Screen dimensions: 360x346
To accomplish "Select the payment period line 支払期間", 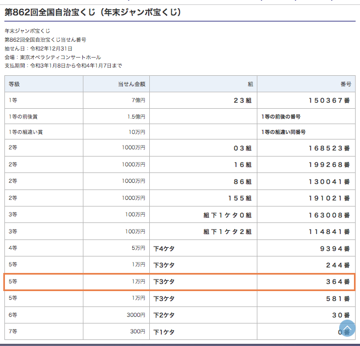I will coord(63,66).
